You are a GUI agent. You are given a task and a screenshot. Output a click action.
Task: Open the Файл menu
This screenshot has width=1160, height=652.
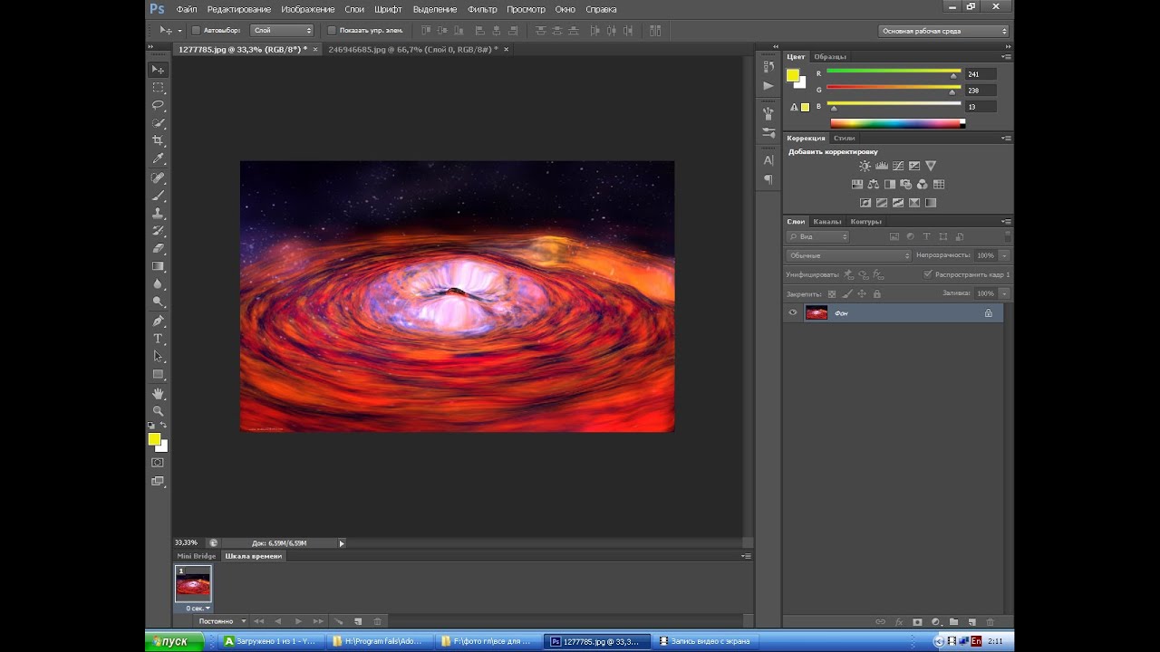tap(187, 9)
